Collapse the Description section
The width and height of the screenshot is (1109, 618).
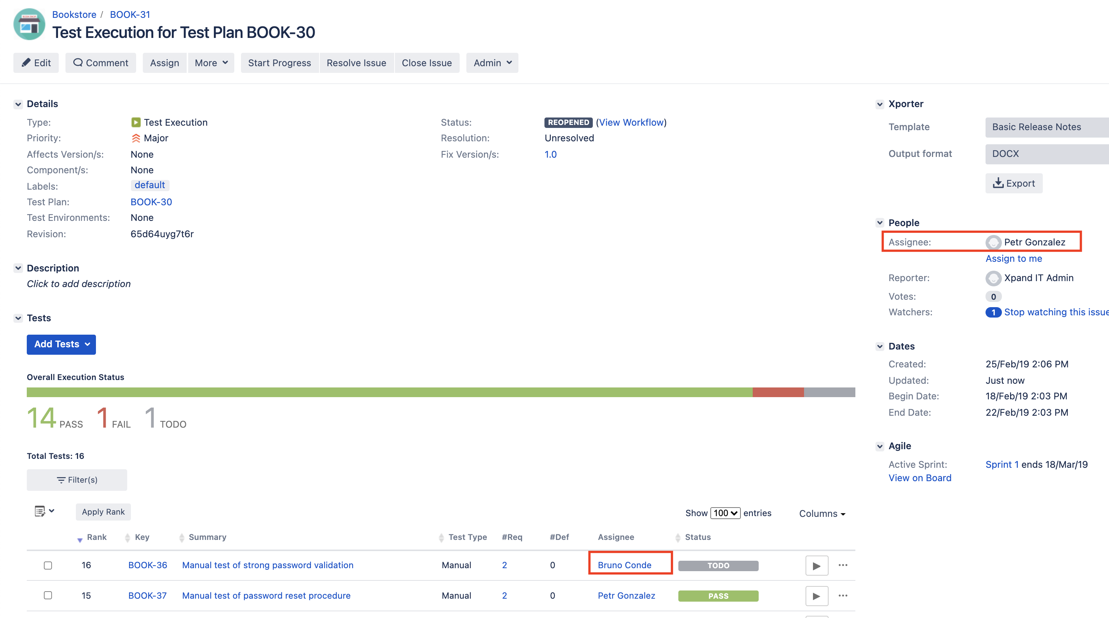click(x=18, y=268)
